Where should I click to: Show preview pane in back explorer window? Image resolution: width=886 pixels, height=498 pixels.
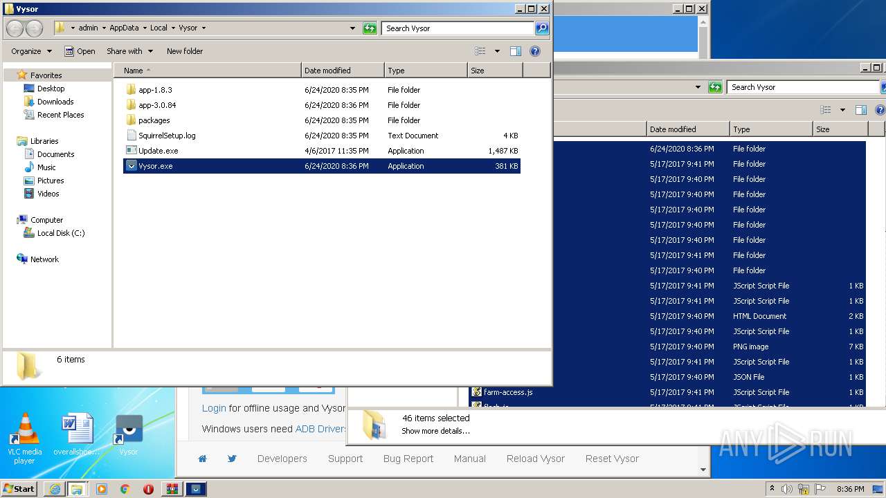coord(860,110)
